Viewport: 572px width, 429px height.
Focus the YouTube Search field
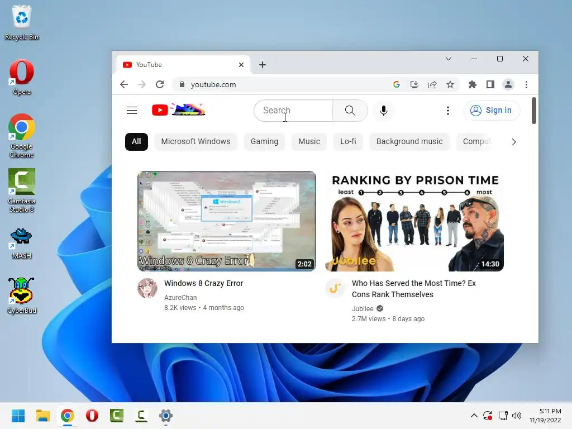click(293, 111)
